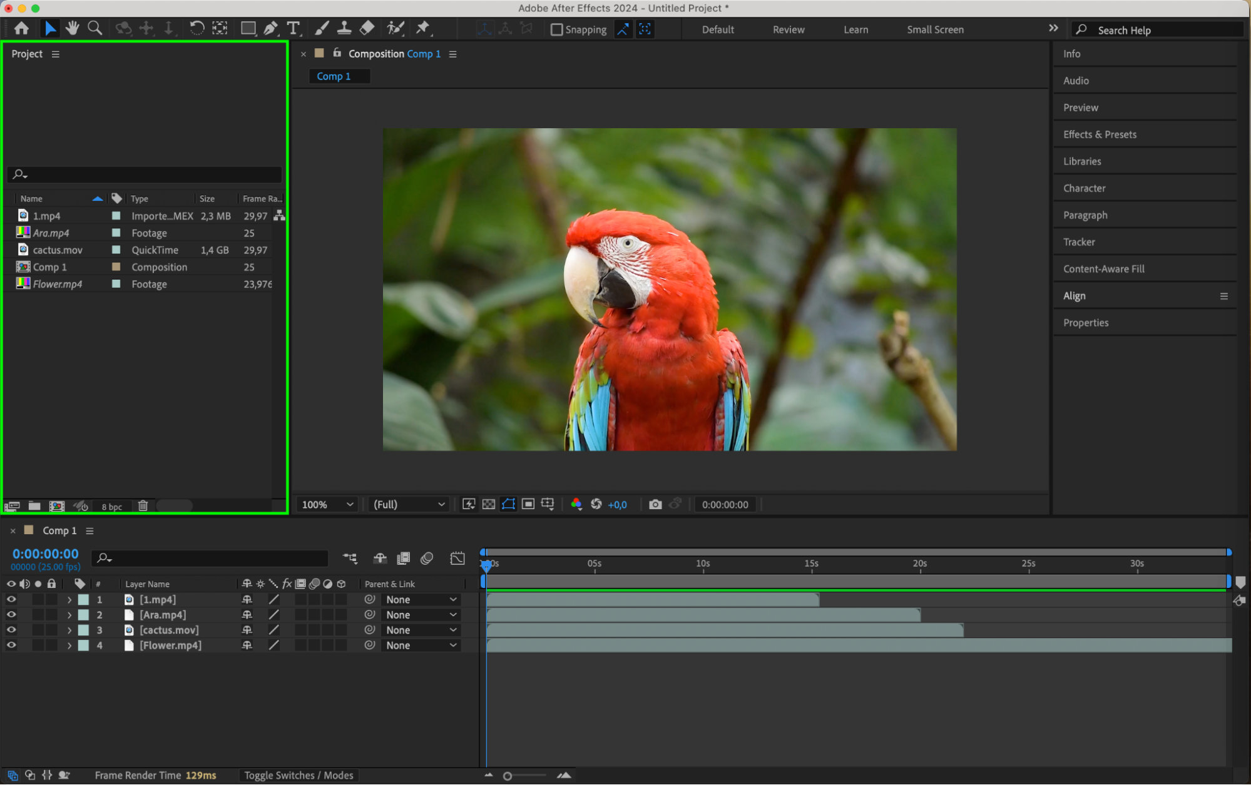Select the Eraser tool
This screenshot has height=785, width=1251.
pyautogui.click(x=367, y=28)
